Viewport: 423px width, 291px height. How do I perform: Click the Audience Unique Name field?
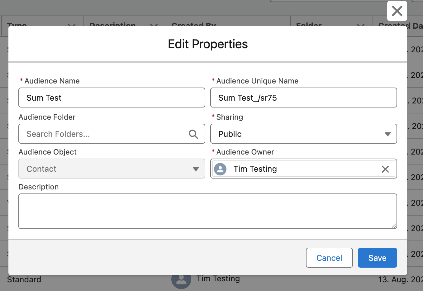click(304, 98)
